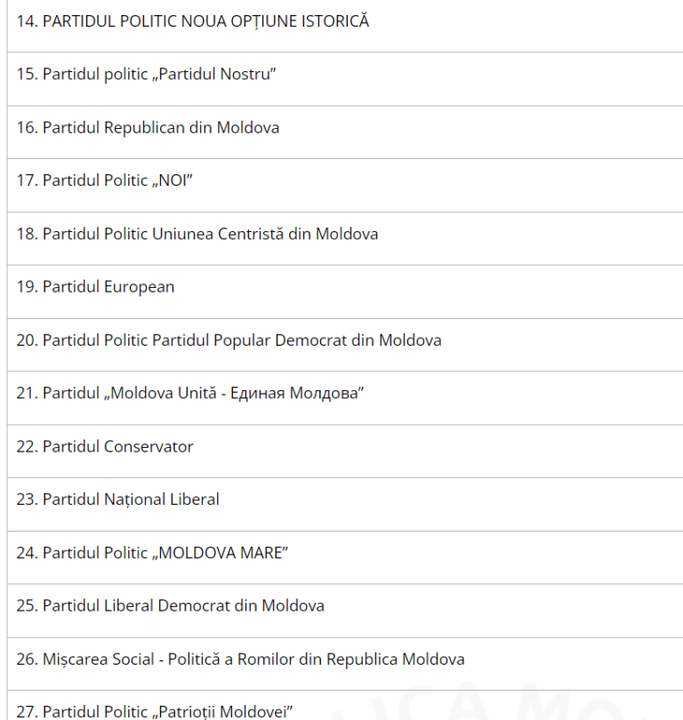This screenshot has height=720, width=683.
Task: Click the list number 19
Action: (26, 287)
